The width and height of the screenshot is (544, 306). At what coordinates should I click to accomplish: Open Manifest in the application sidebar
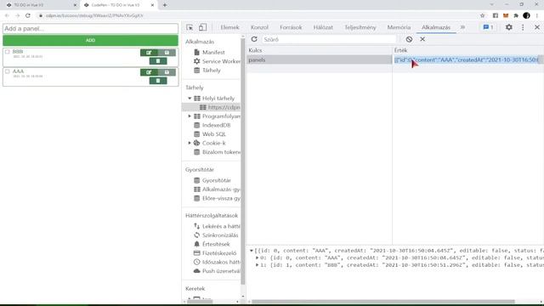213,53
